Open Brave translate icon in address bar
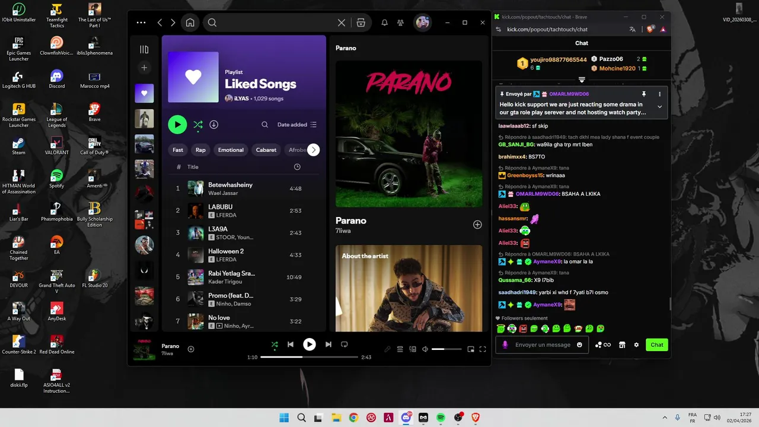The height and width of the screenshot is (427, 759). 633,29
